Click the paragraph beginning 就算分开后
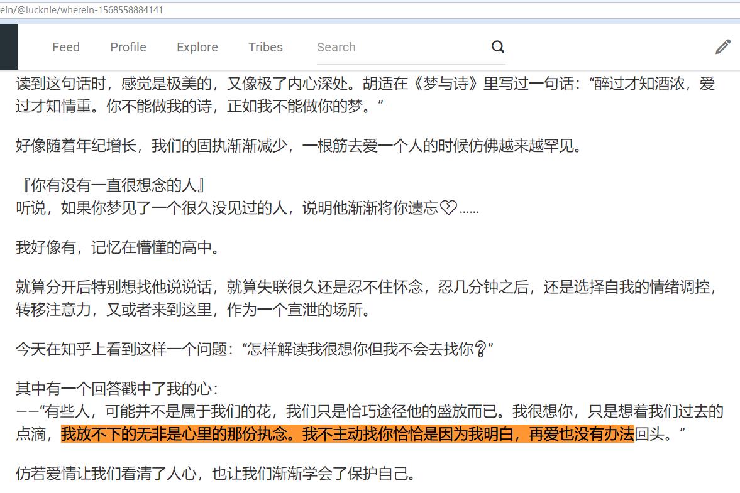Screen dimensions: 740x493 point(365,299)
